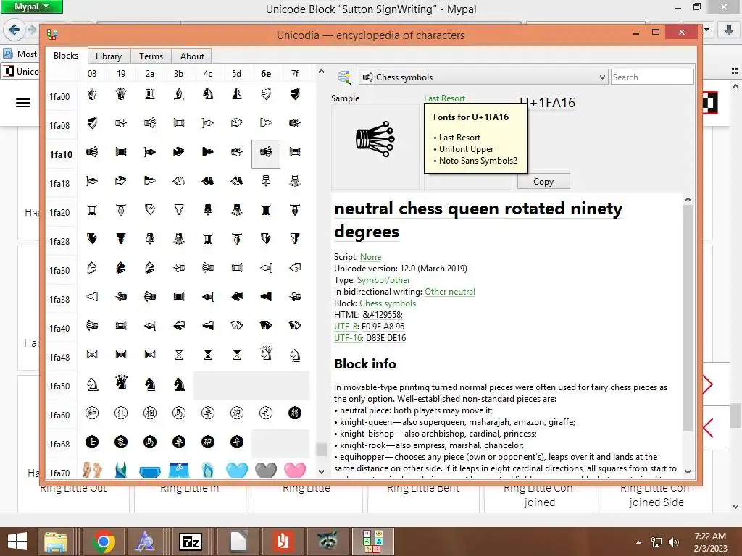Open Chrome from the taskbar
This screenshot has width=742, height=556.
coord(104,542)
